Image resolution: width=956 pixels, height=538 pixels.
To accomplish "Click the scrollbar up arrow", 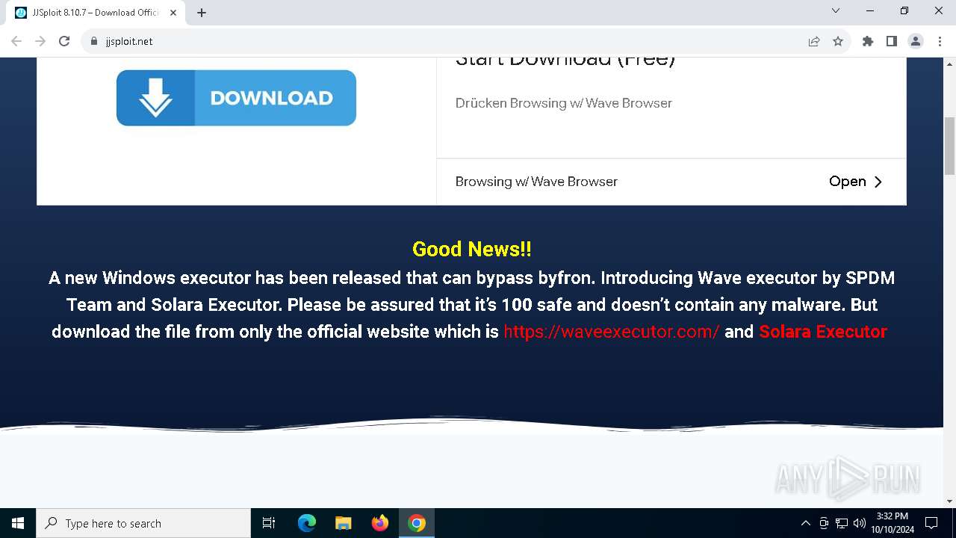I will (x=950, y=64).
